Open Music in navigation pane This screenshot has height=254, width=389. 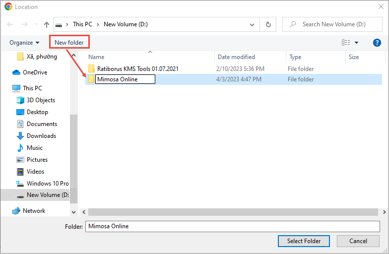[30, 148]
